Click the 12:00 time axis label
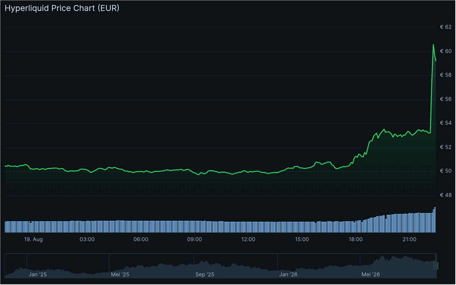Image resolution: width=456 pixels, height=285 pixels. coord(248,239)
